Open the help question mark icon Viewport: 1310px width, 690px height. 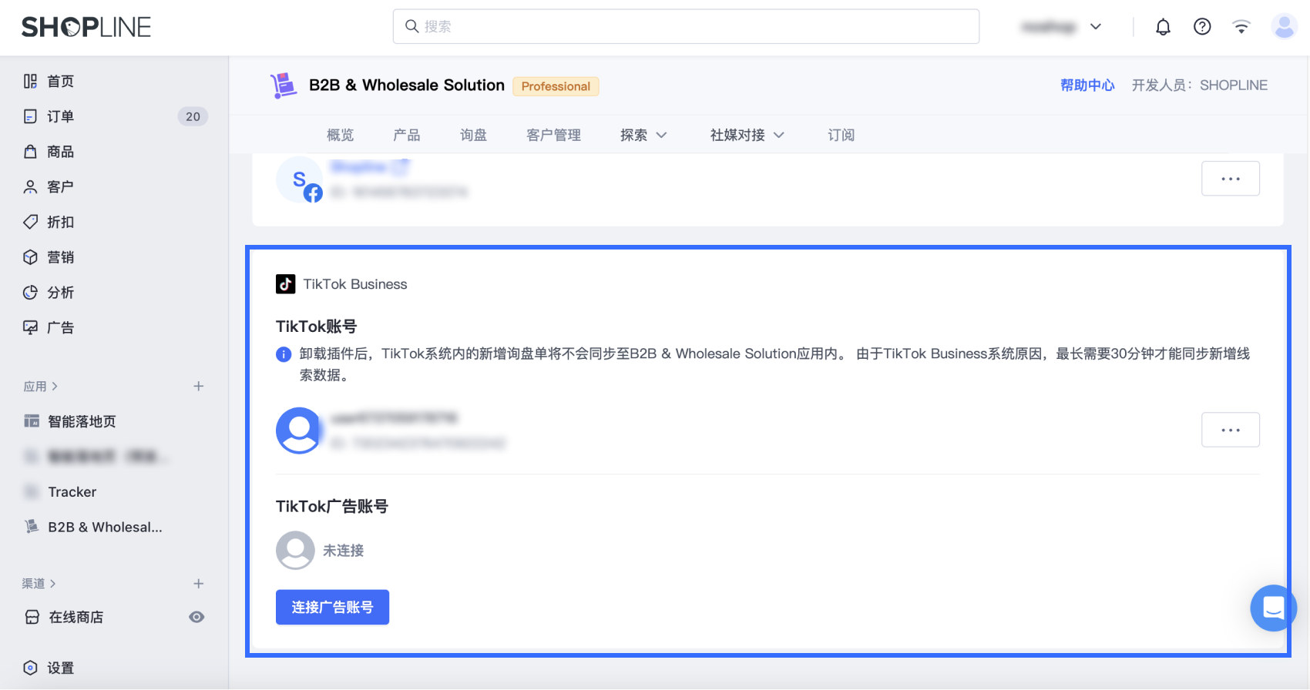(x=1202, y=27)
